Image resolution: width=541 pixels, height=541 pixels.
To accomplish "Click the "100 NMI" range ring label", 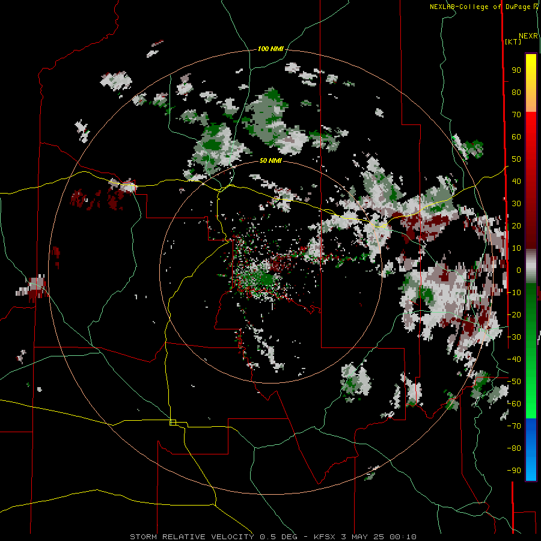I will (x=270, y=49).
